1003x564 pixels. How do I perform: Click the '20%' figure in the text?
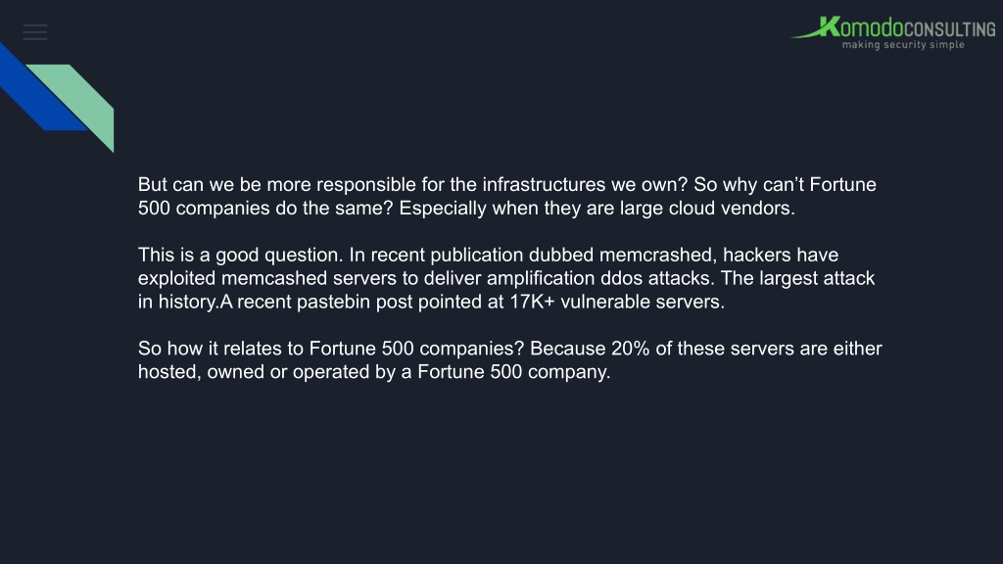click(630, 349)
